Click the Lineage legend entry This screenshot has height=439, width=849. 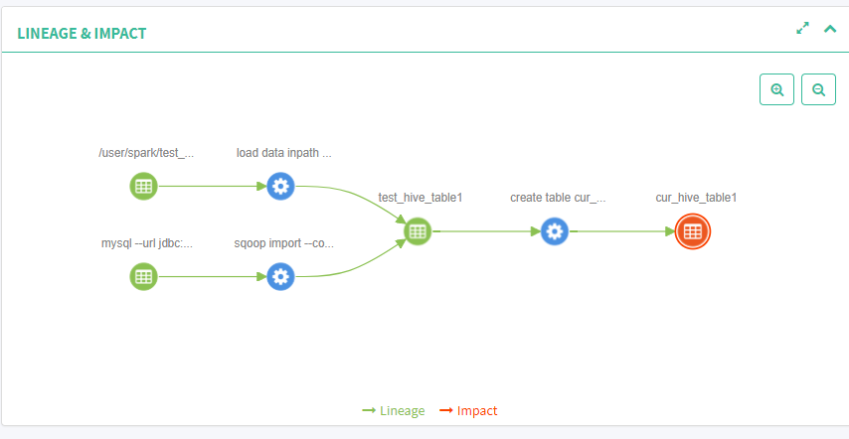pyautogui.click(x=394, y=410)
